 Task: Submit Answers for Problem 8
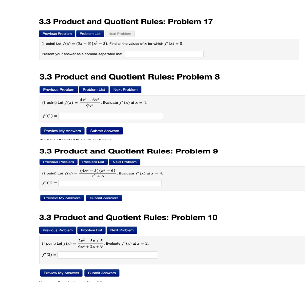(105, 131)
